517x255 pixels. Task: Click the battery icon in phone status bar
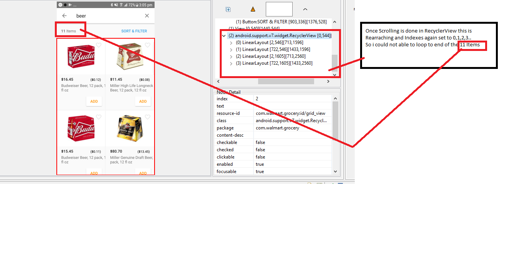137,5
